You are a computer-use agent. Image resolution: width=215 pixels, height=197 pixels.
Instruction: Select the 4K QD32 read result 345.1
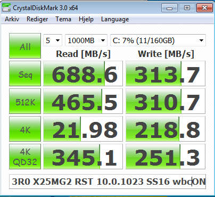click(83, 157)
